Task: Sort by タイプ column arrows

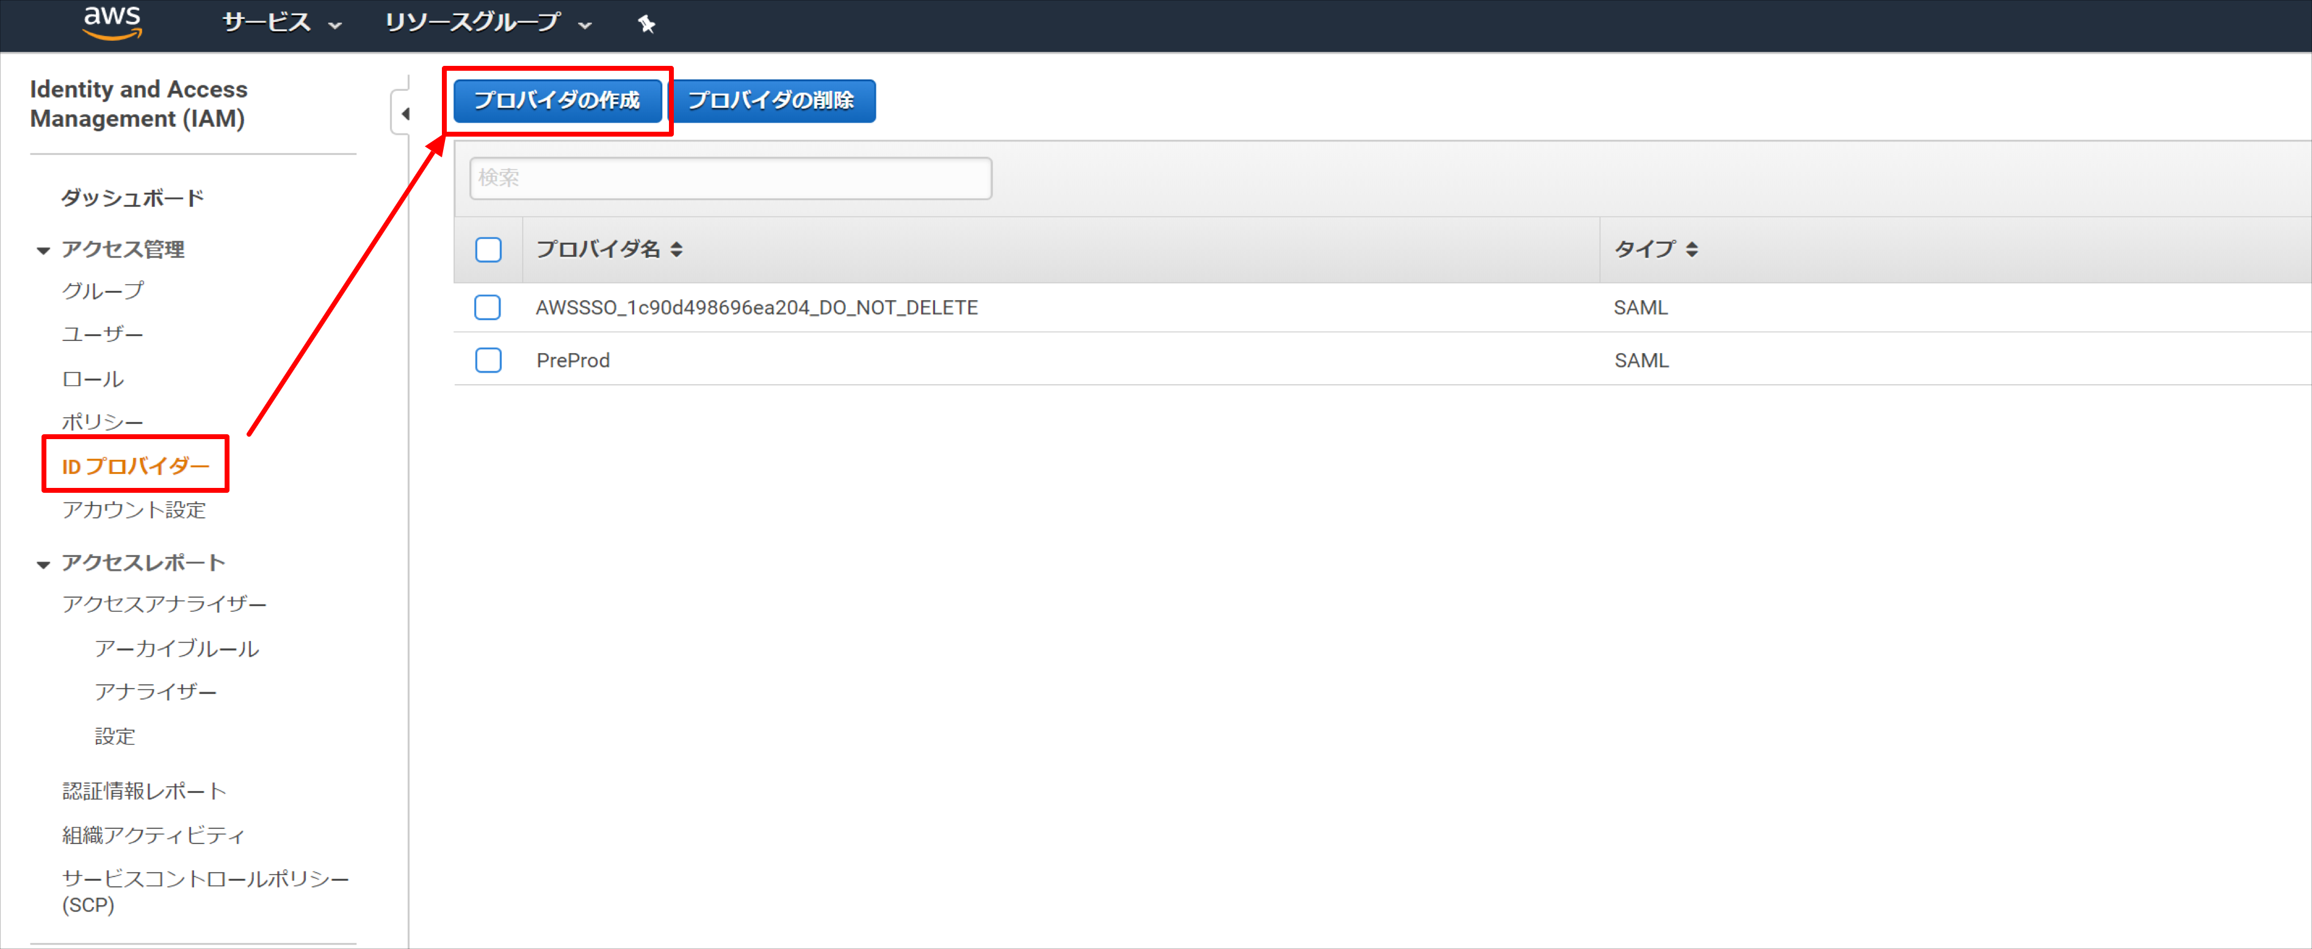Action: (x=1692, y=249)
